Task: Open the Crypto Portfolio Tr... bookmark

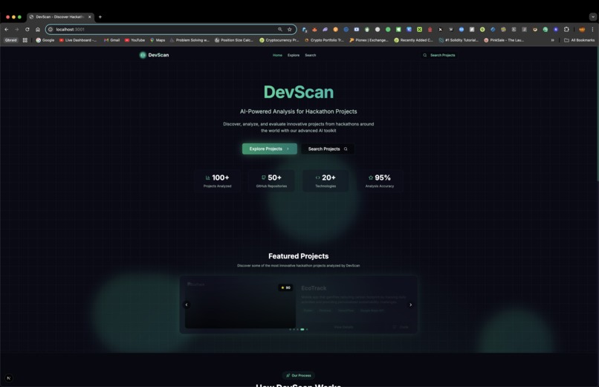Action: (x=324, y=40)
